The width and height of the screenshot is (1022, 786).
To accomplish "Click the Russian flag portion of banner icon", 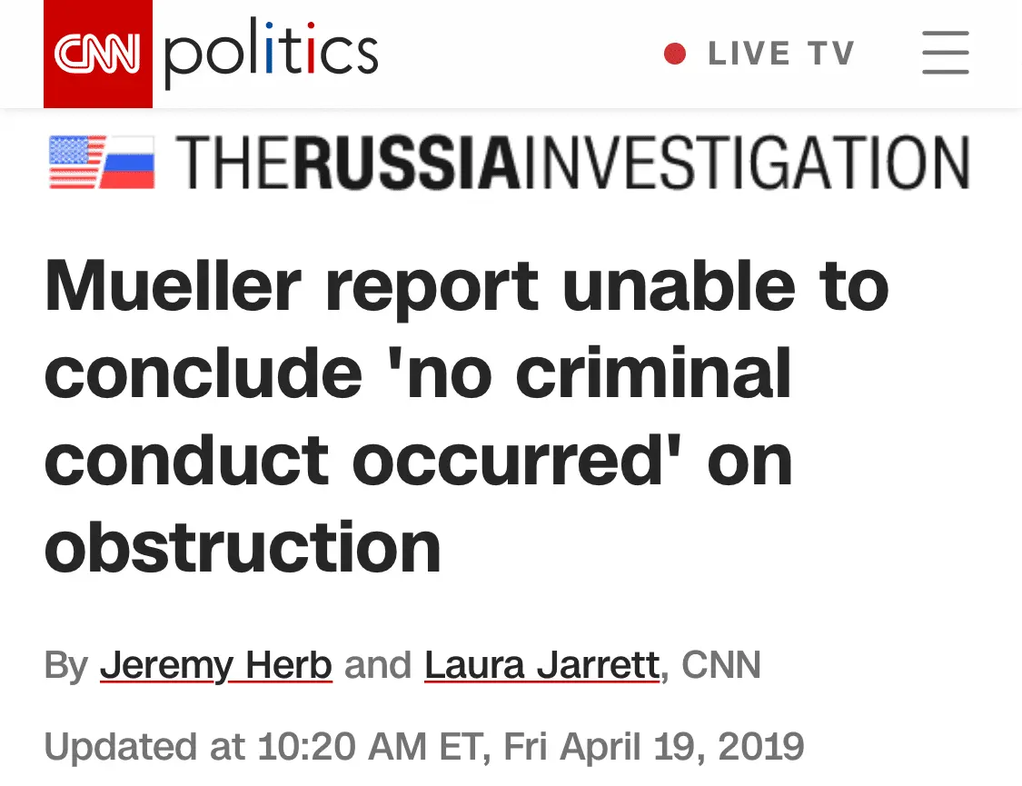I will tap(129, 166).
